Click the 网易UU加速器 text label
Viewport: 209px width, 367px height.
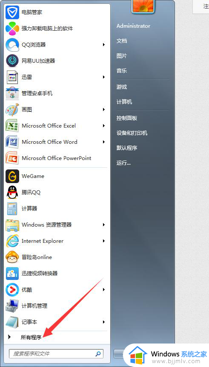38,61
